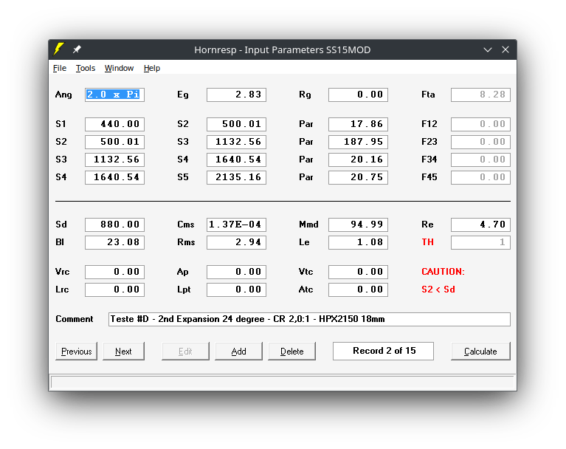
Task: Click the Par field 20.75
Action: (x=358, y=177)
